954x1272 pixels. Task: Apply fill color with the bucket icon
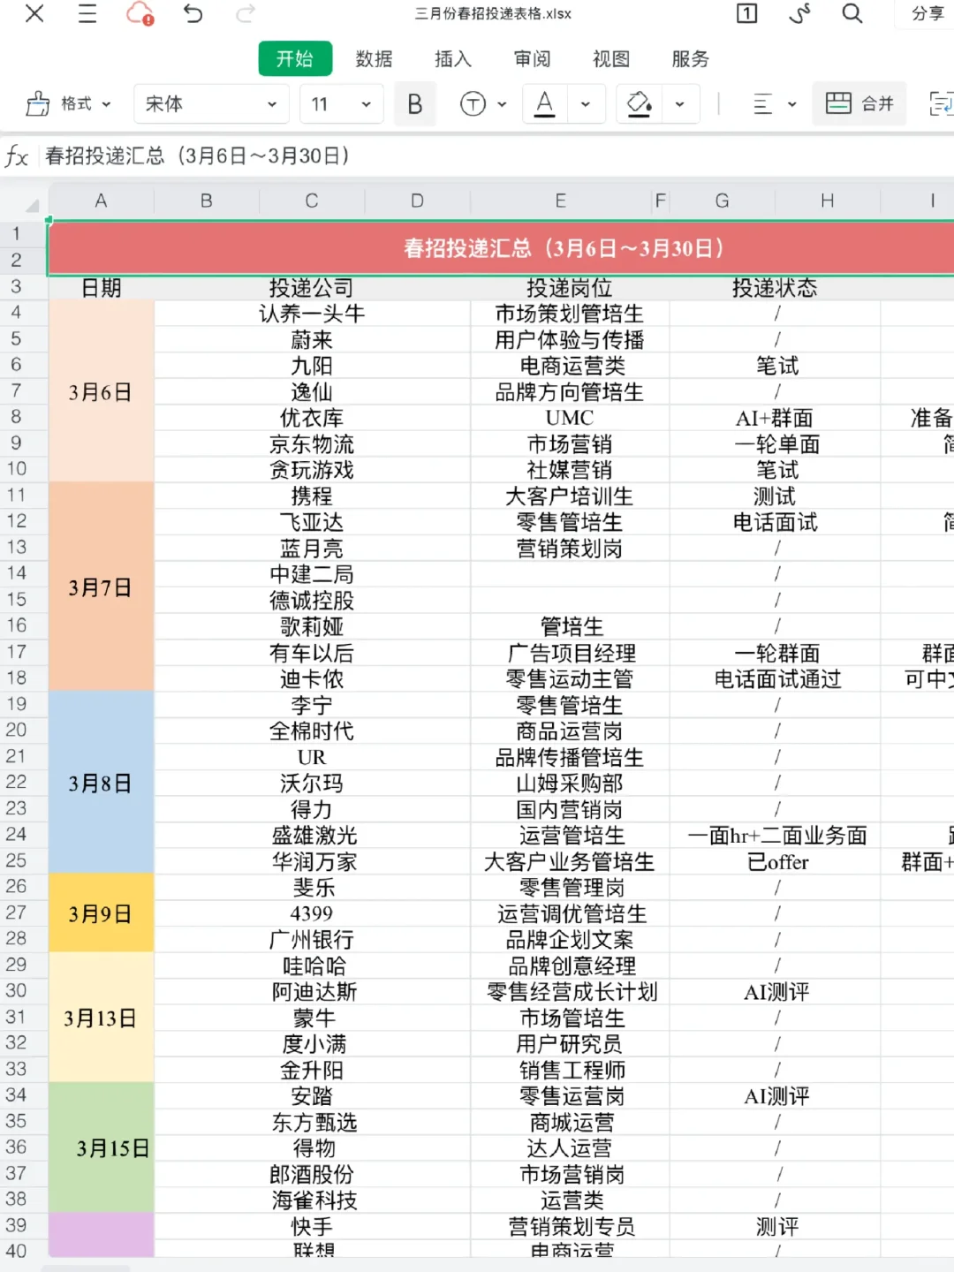(640, 104)
